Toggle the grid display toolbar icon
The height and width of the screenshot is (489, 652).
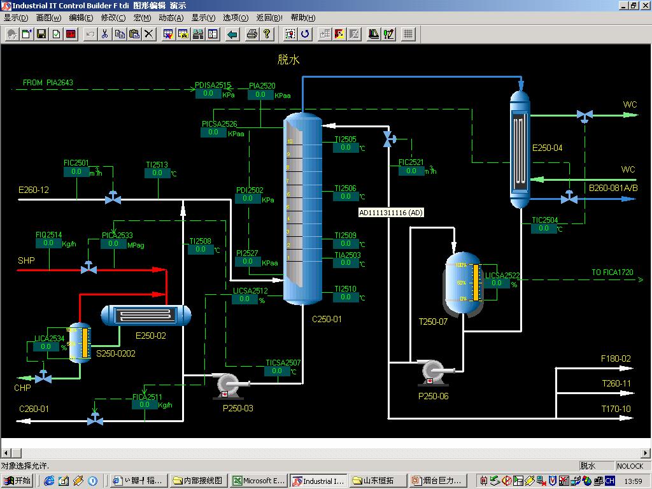click(x=409, y=34)
